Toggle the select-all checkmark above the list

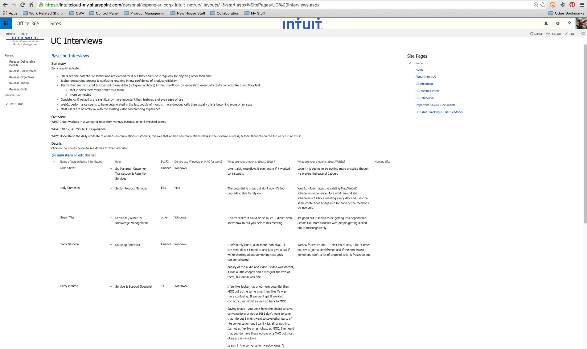pyautogui.click(x=54, y=161)
